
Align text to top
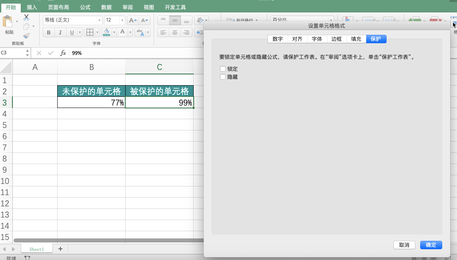pyautogui.click(x=163, y=20)
